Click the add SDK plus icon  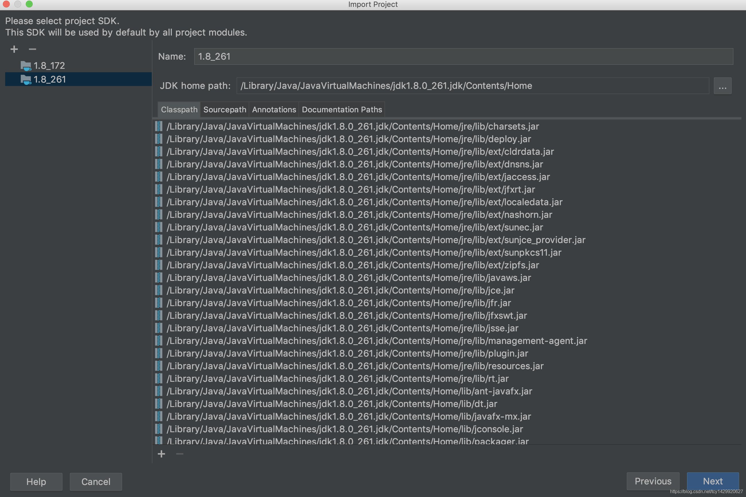(x=14, y=49)
